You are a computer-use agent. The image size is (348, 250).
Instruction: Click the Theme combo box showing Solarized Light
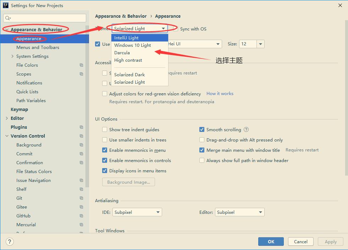(140, 29)
